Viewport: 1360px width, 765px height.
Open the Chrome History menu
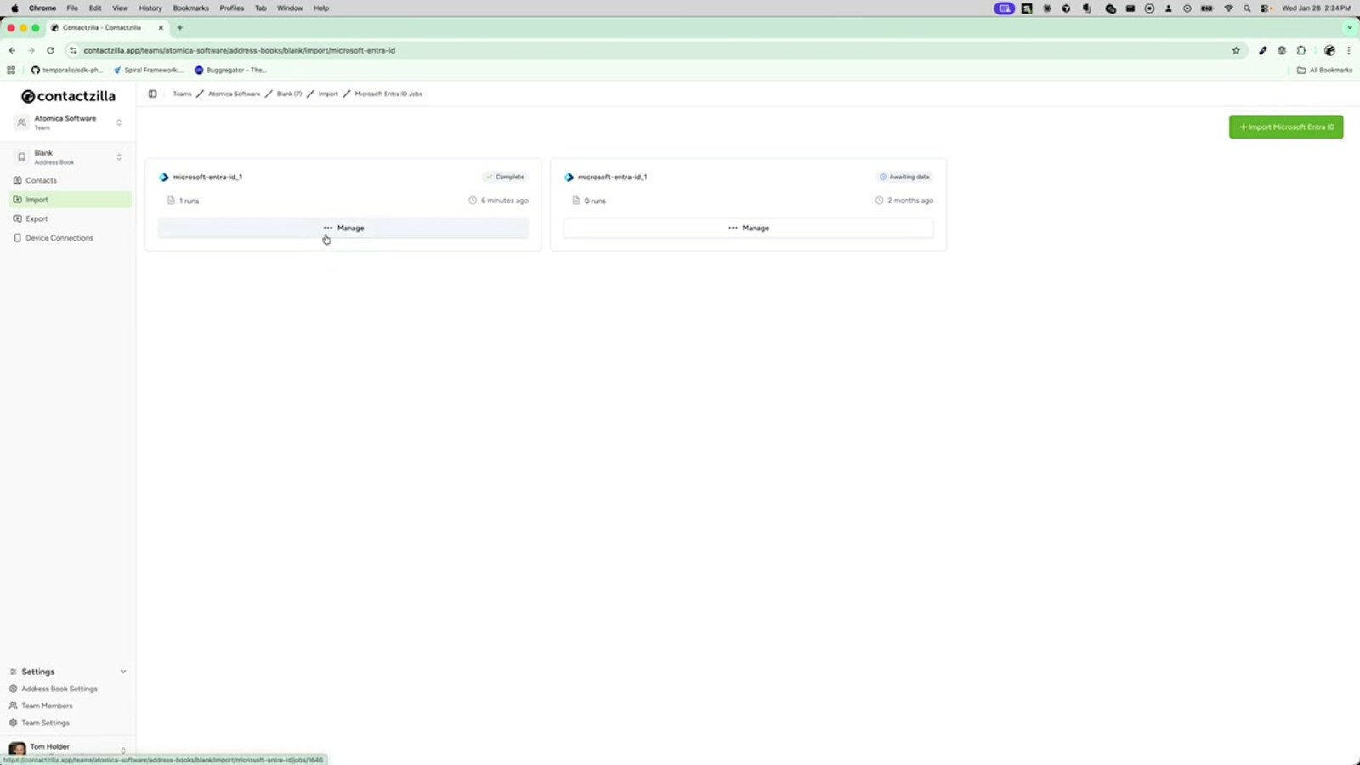click(150, 8)
